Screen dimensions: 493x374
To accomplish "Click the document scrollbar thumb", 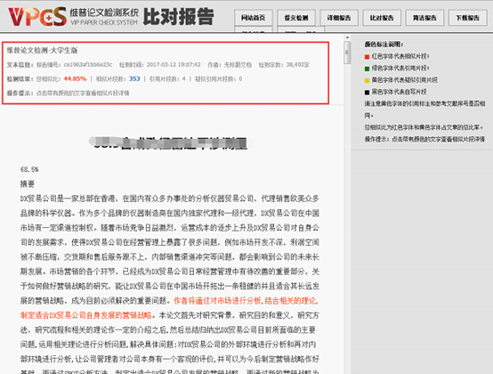I will click(347, 53).
